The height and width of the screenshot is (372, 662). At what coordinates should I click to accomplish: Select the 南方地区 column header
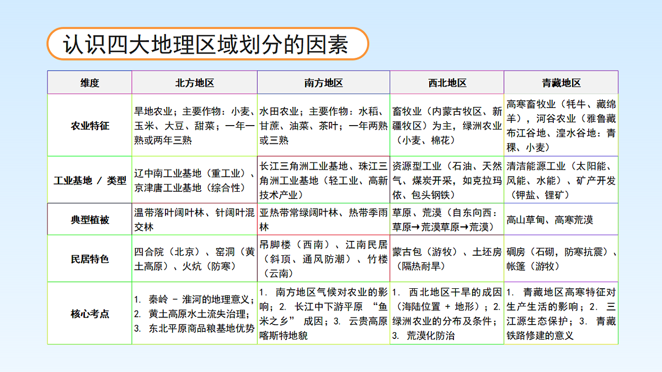tap(323, 83)
